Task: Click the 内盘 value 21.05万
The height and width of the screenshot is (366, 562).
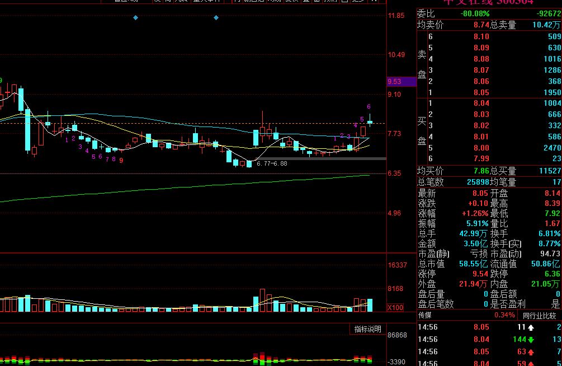Action: pos(546,284)
